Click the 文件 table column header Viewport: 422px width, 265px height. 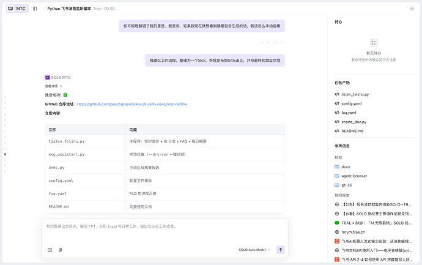tap(85, 130)
